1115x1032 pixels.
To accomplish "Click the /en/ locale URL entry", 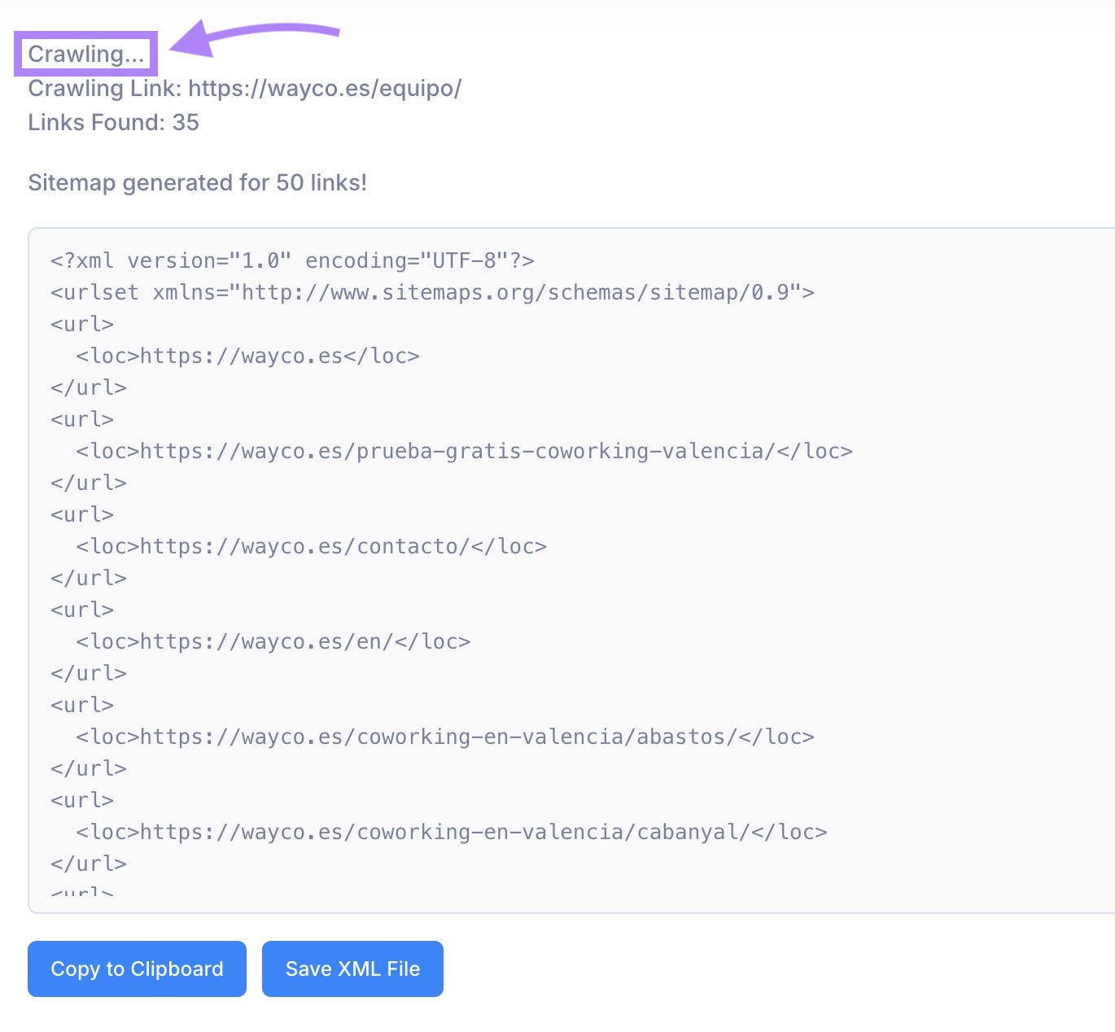I will [x=273, y=641].
